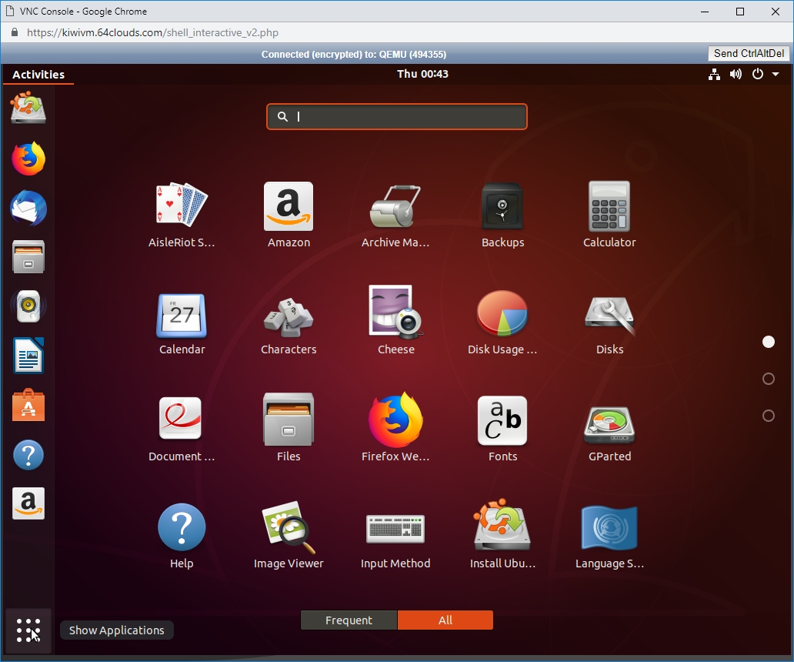The width and height of the screenshot is (794, 662).
Task: Open the clock calendar dropdown
Action: (422, 75)
